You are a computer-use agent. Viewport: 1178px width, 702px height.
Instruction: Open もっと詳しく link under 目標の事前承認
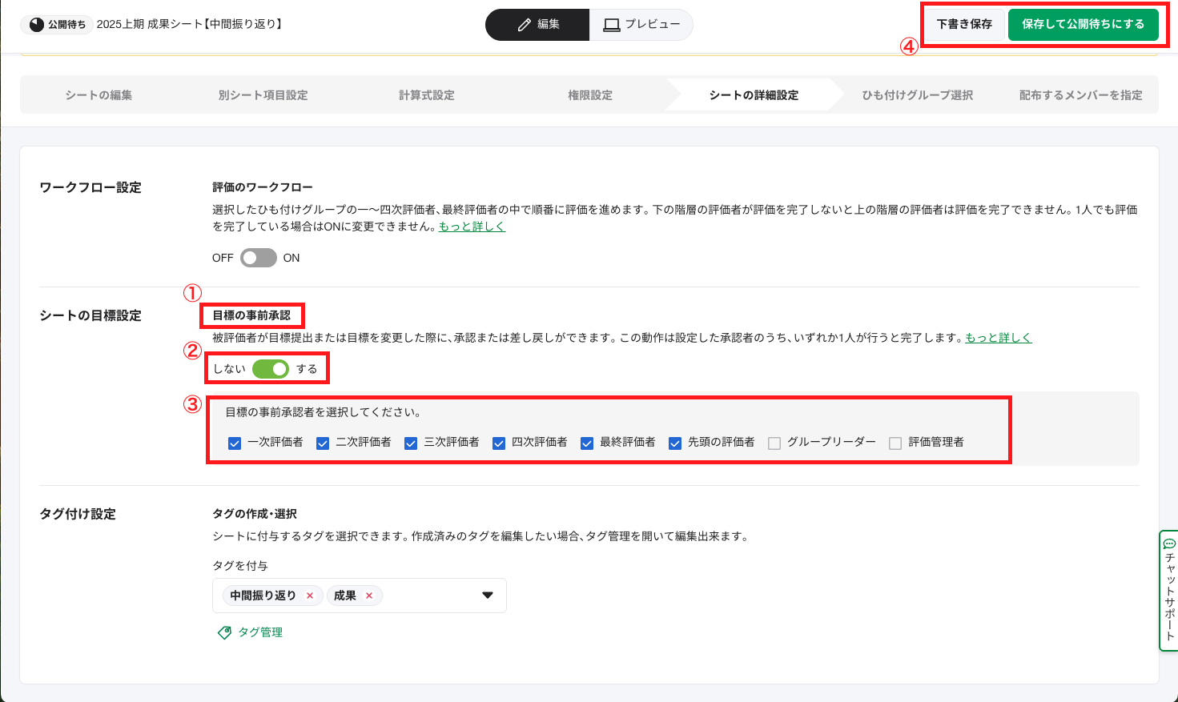[x=996, y=338]
